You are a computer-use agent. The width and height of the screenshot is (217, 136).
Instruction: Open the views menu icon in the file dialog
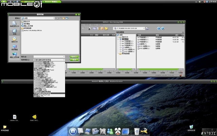[x=67, y=18]
